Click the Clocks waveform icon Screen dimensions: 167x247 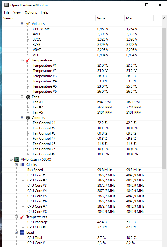tap(22, 165)
